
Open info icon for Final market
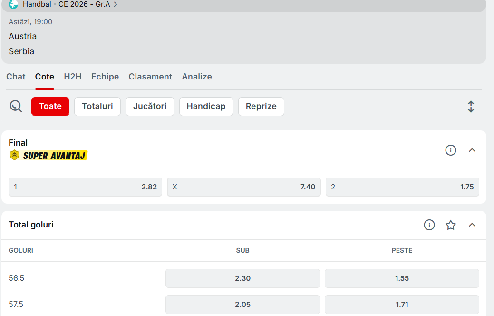pos(450,150)
